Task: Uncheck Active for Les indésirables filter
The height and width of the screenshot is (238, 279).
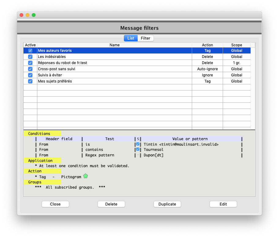Action: [30, 57]
